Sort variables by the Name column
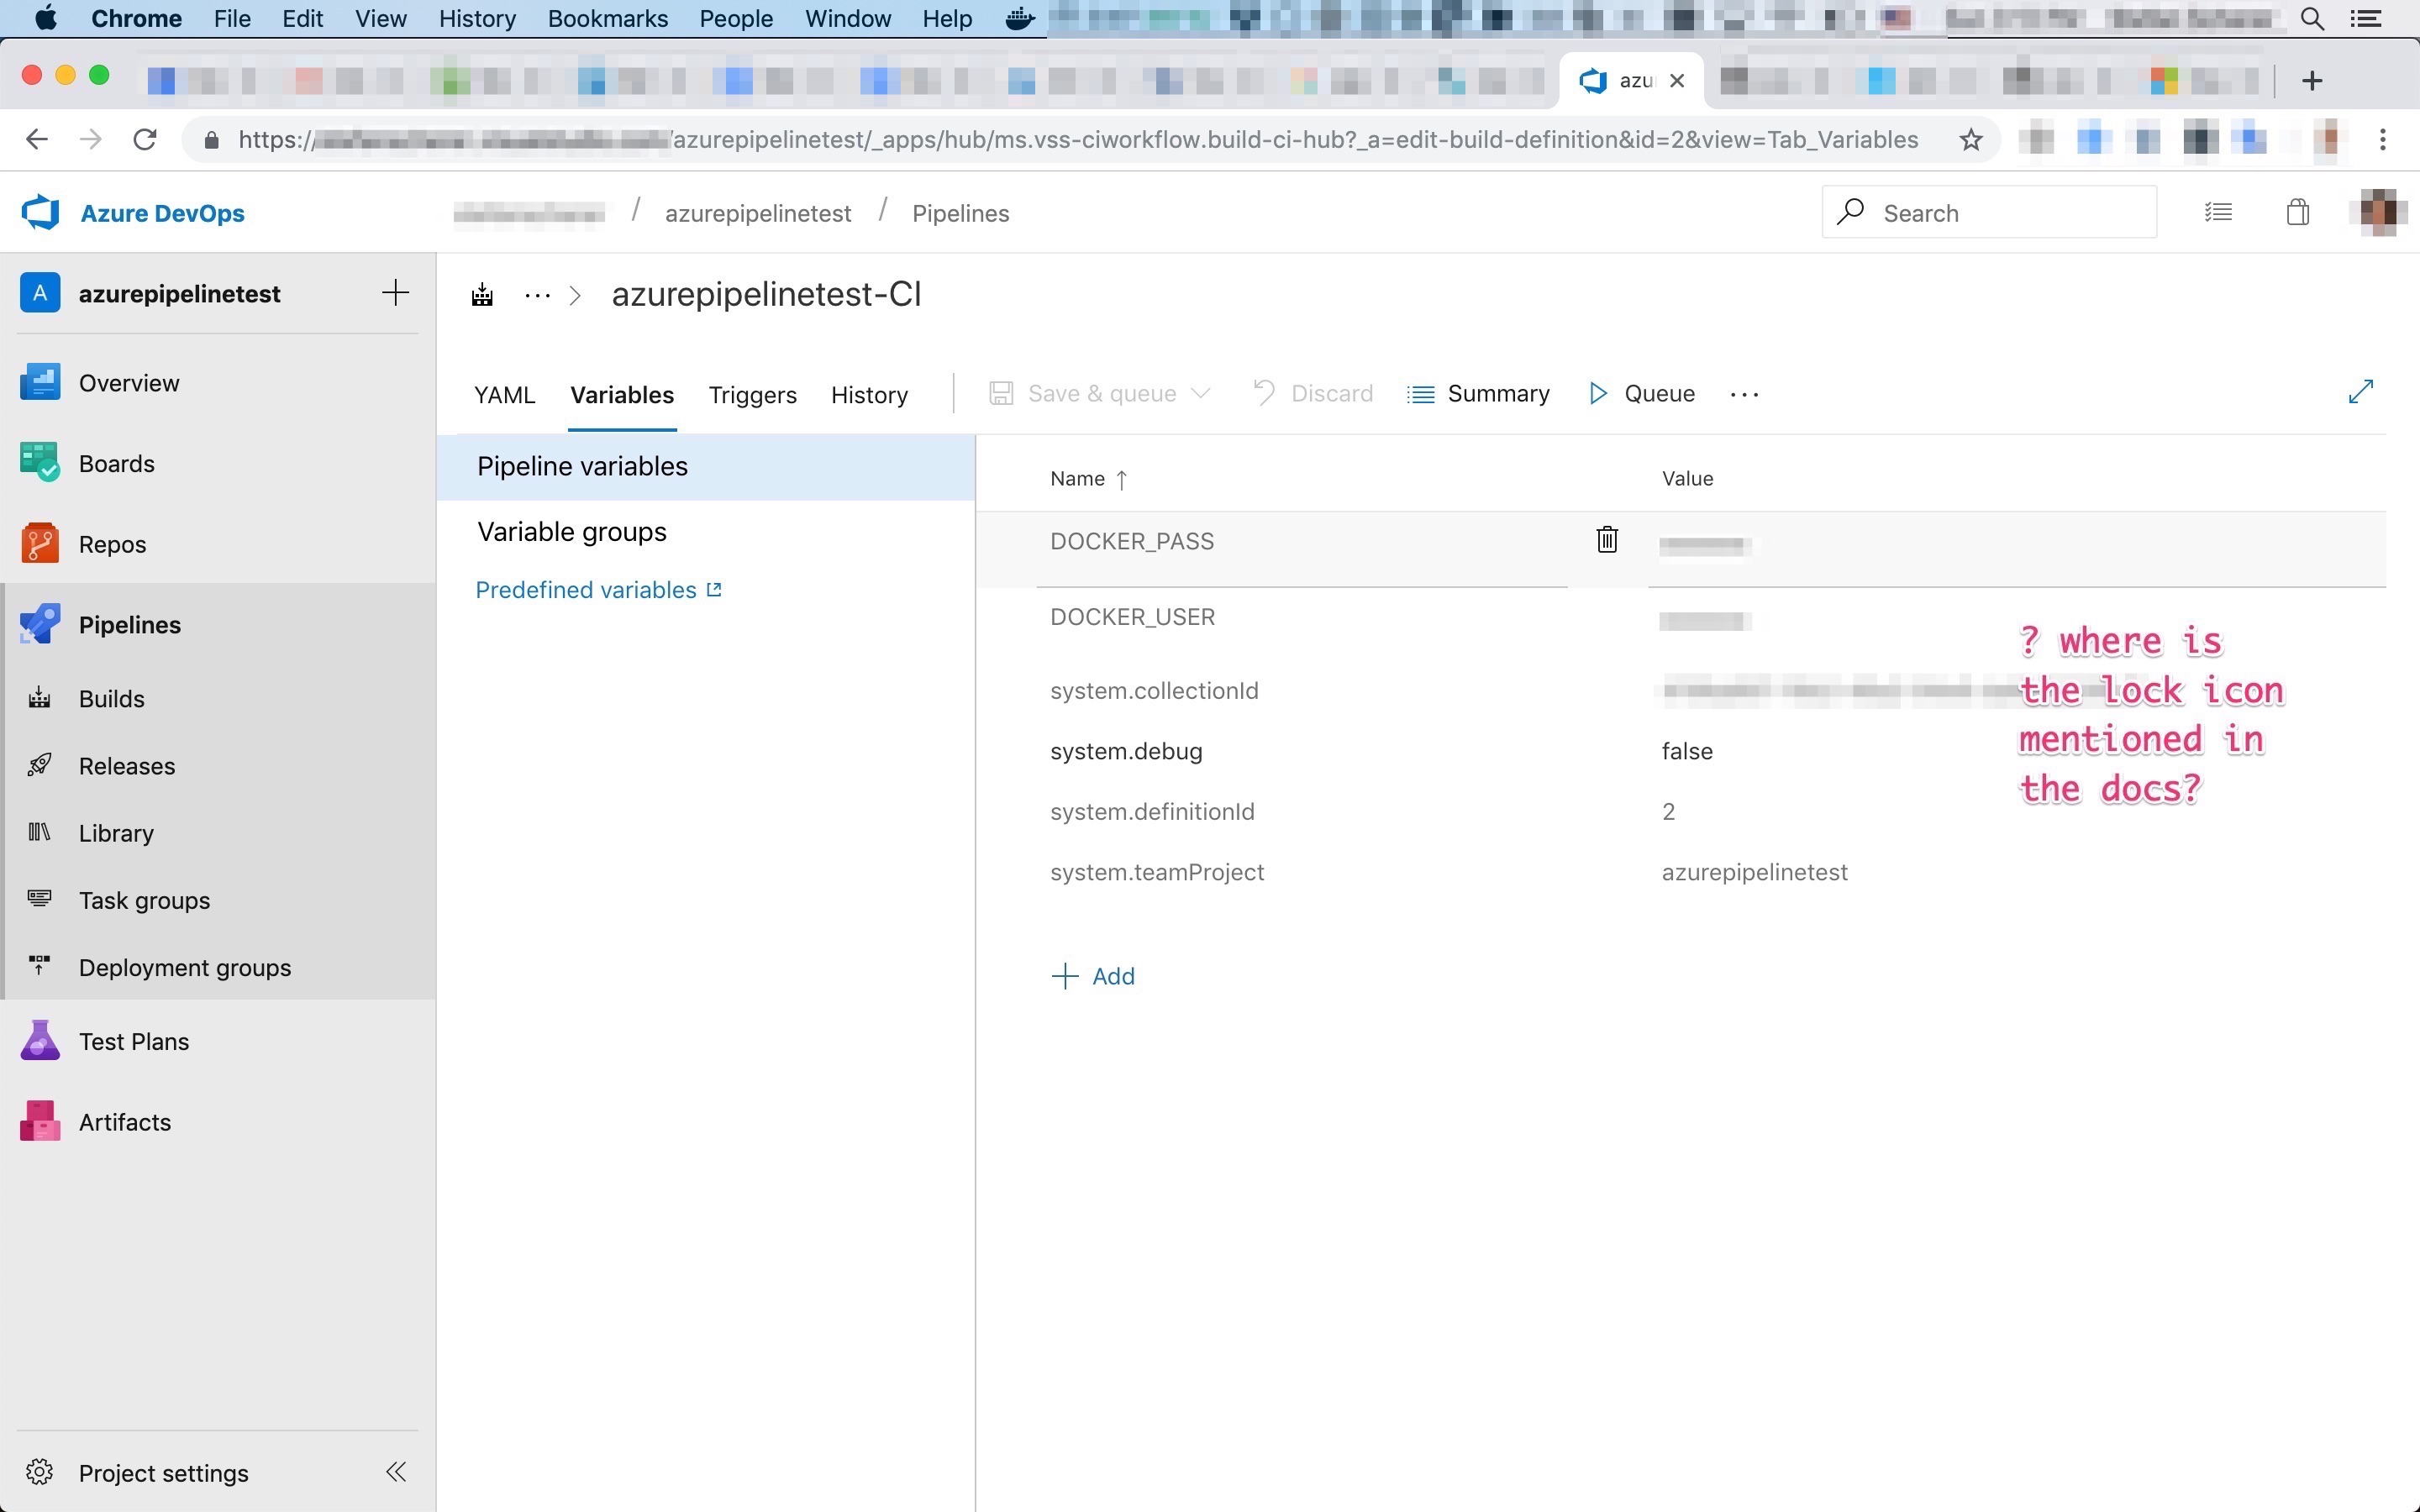Screen dimensions: 2420x1512 tap(1088, 479)
